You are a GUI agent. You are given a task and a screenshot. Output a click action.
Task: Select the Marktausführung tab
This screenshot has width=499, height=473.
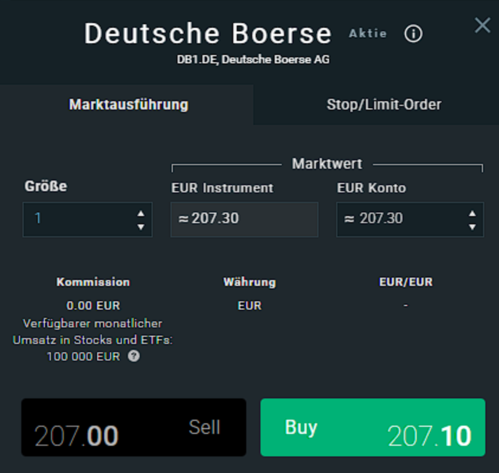coord(128,104)
